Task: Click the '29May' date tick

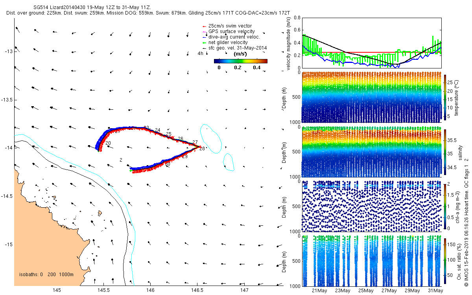Action: pyautogui.click(x=412, y=291)
